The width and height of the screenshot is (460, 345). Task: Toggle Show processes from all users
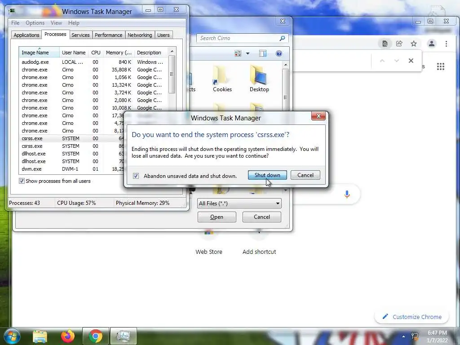coord(22,181)
